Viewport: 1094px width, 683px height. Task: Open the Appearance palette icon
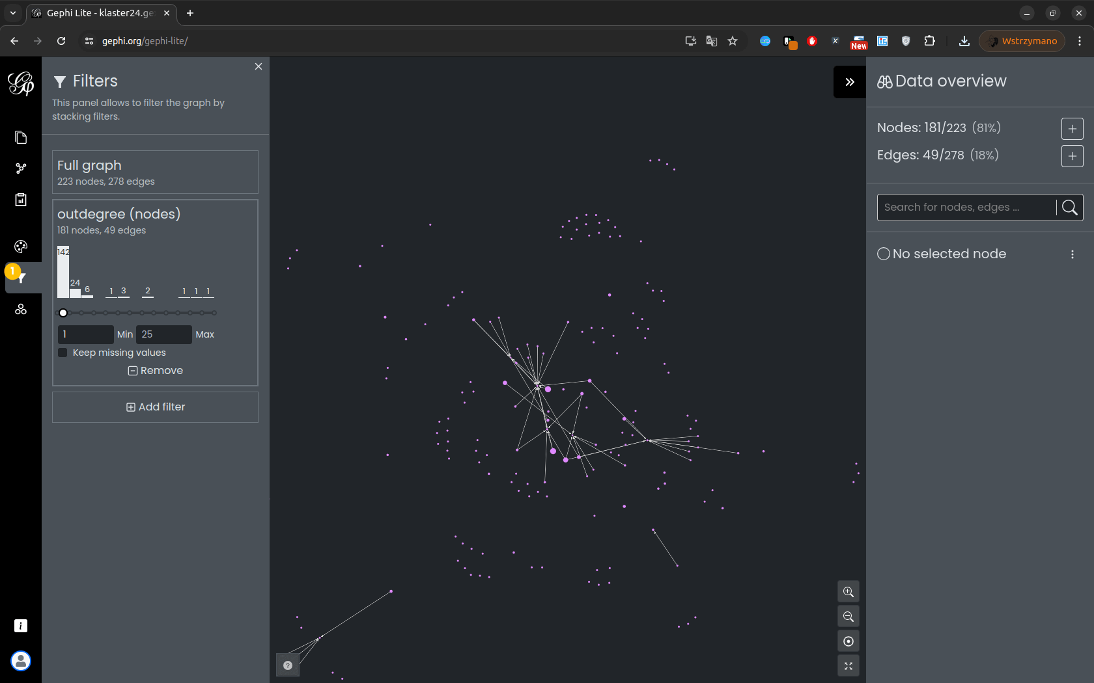(21, 247)
